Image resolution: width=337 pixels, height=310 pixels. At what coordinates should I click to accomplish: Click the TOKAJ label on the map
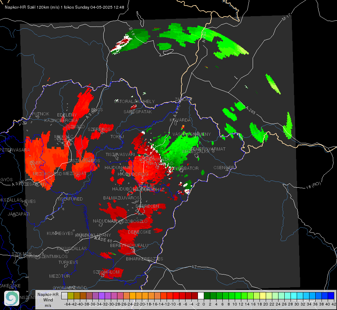(117, 137)
